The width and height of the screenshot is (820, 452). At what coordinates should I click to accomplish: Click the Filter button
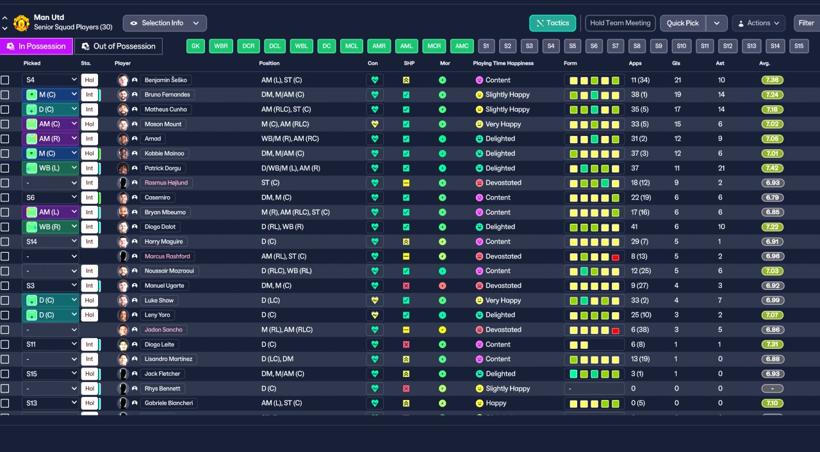tap(807, 23)
